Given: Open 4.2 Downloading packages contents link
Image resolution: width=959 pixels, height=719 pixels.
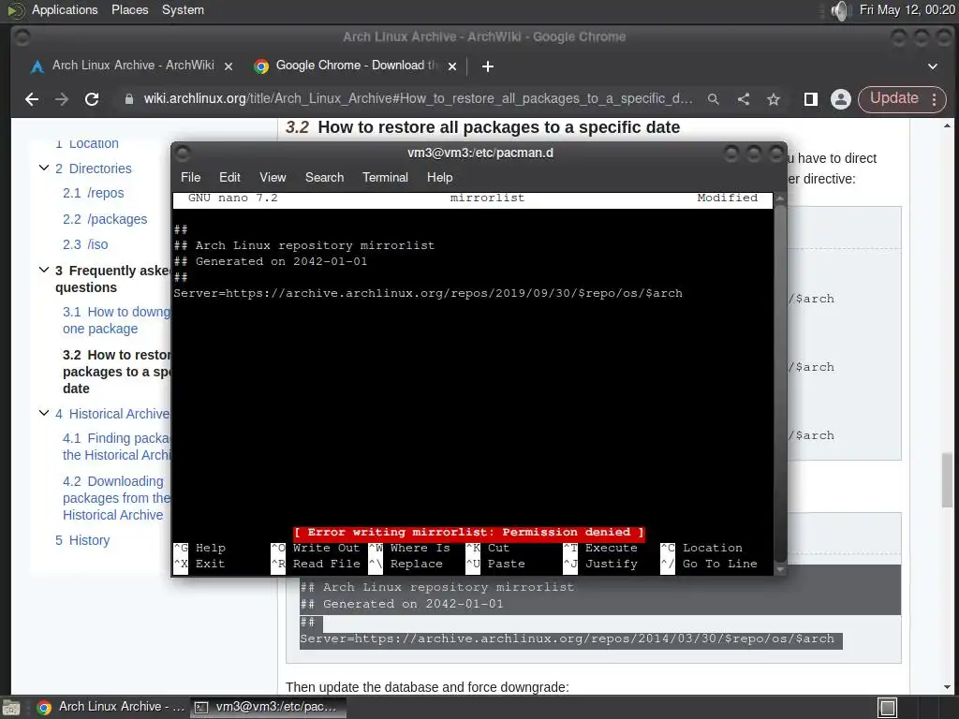Looking at the screenshot, I should (x=116, y=498).
